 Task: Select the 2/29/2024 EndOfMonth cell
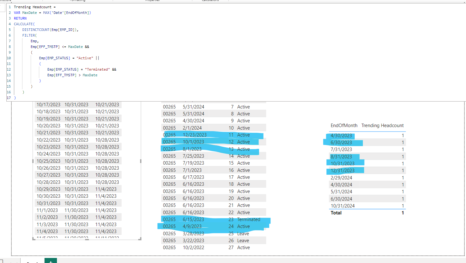click(341, 178)
